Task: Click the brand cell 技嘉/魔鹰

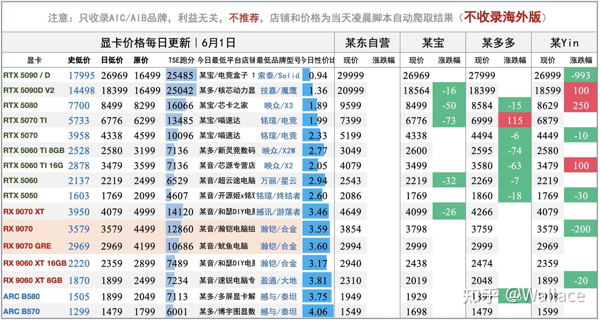Action: (x=279, y=91)
